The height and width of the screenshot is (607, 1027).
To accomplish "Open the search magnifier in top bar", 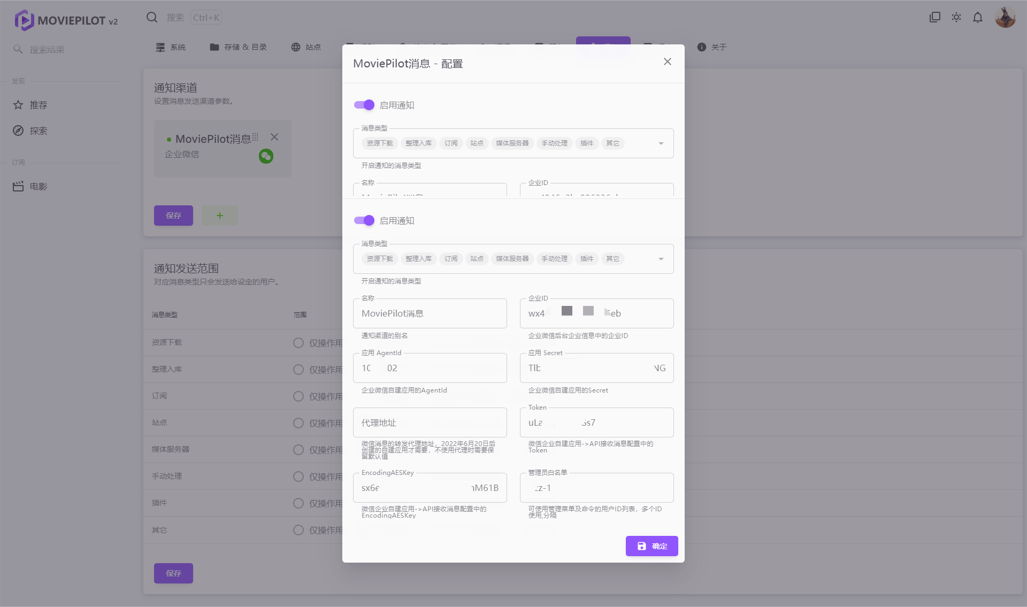I will (x=152, y=17).
